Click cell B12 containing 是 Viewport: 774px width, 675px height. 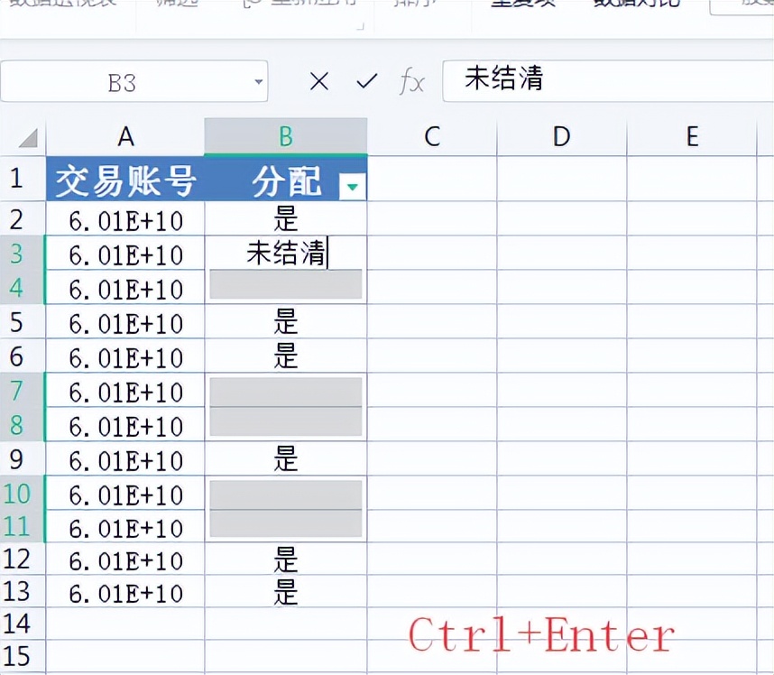click(286, 559)
